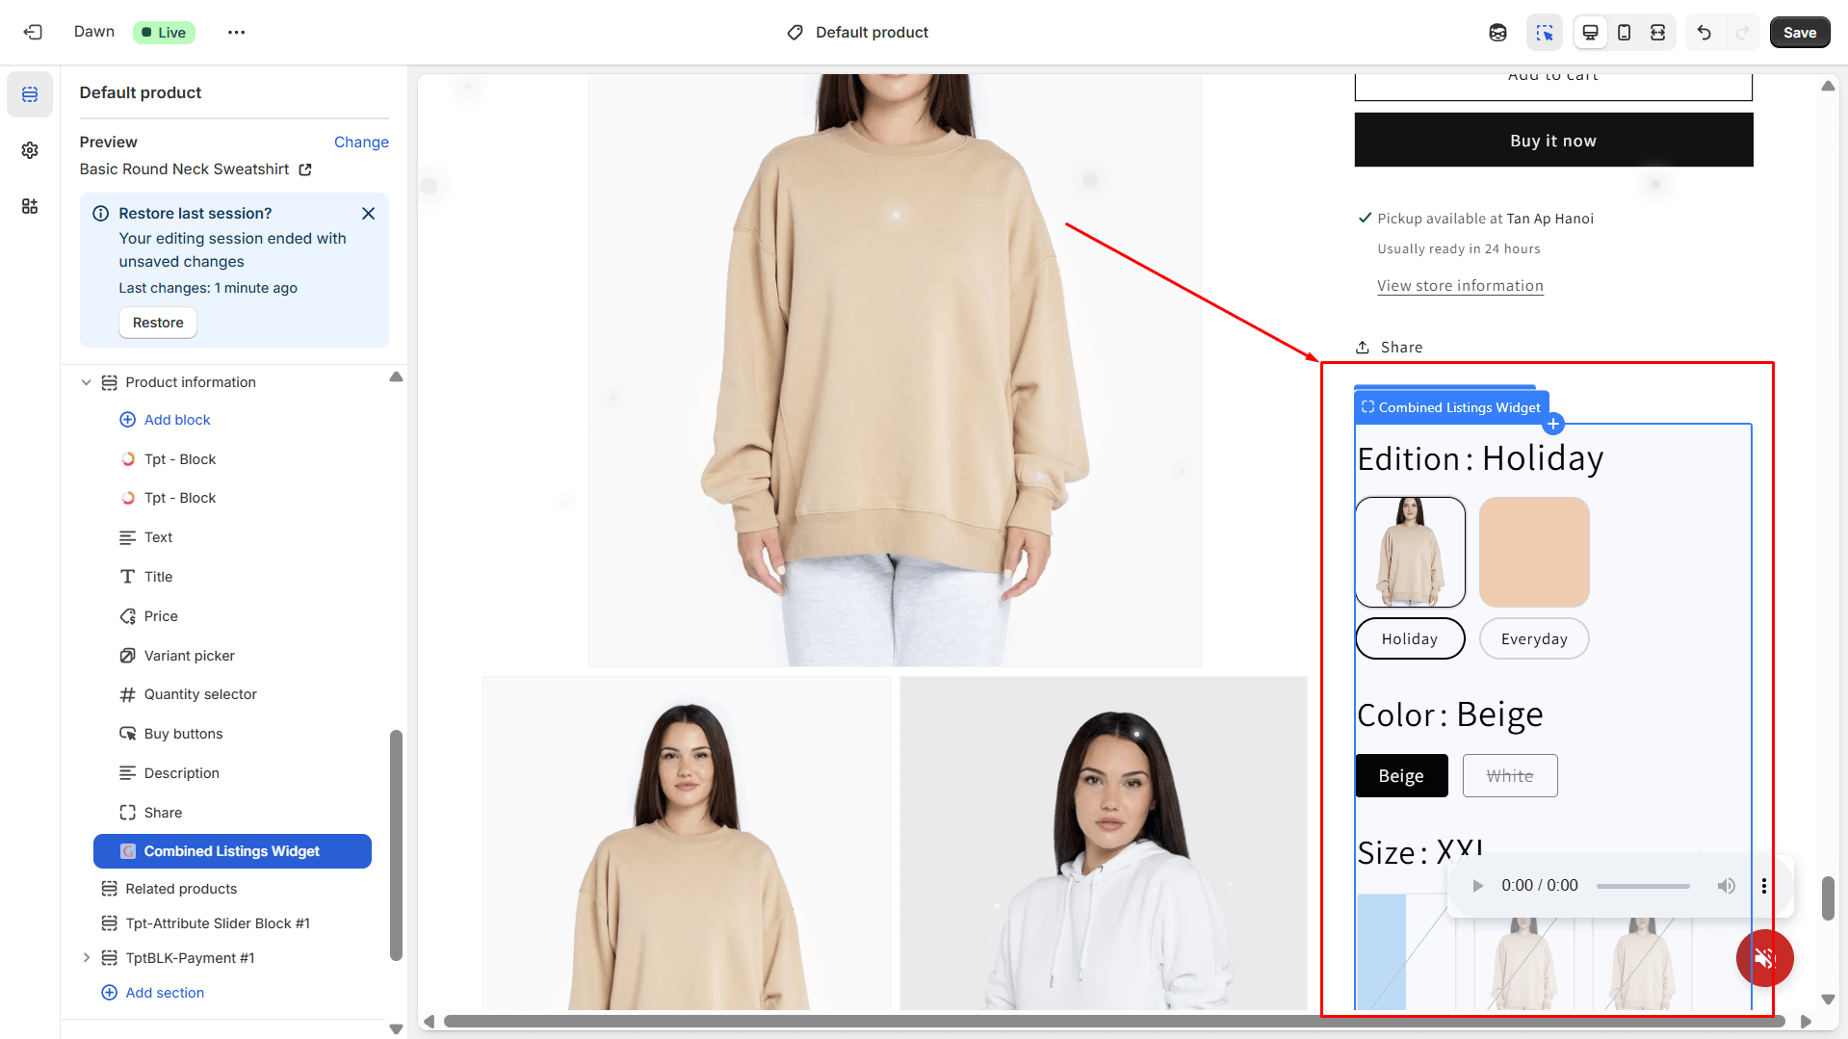1848x1039 pixels.
Task: Click the redo arrow icon
Action: (x=1742, y=33)
